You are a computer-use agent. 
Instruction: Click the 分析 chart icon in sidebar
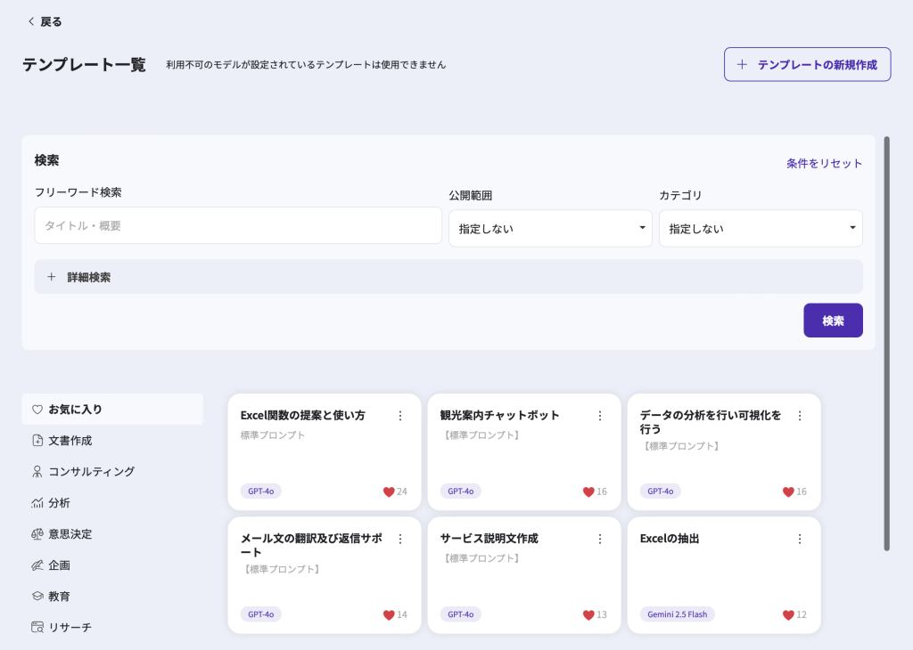[37, 503]
